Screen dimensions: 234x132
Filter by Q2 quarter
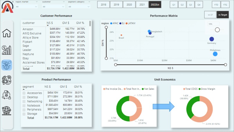coord(182,5)
